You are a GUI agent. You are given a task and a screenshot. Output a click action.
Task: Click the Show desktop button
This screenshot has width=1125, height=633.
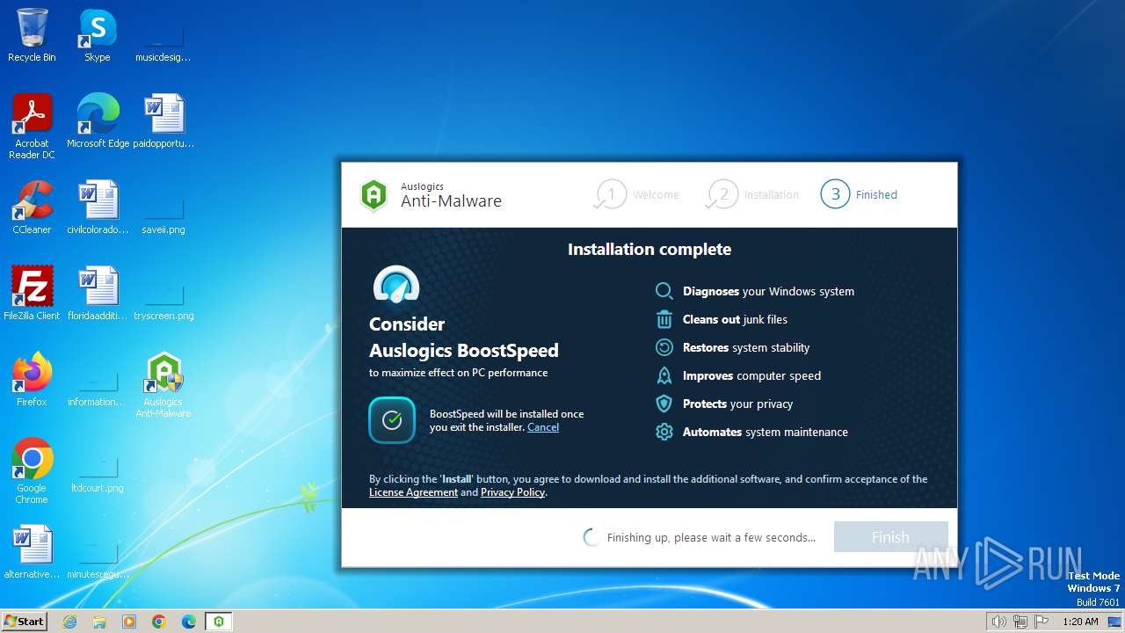(1116, 622)
